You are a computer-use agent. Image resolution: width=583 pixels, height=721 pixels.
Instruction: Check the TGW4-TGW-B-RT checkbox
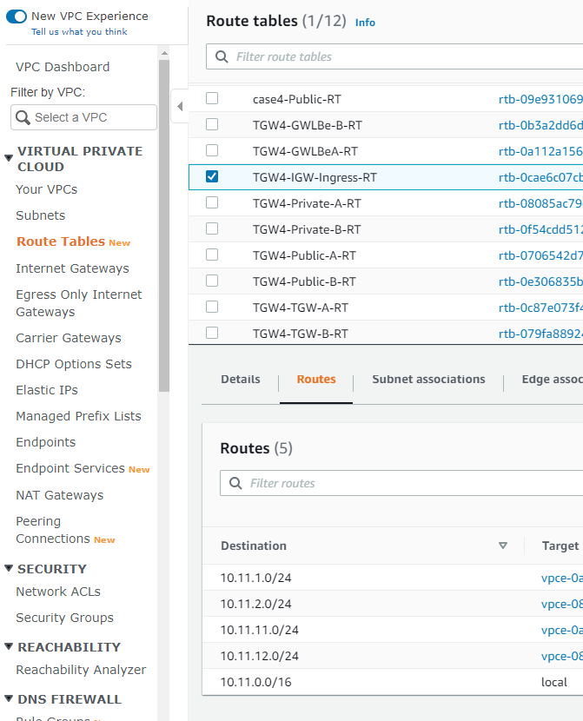212,333
